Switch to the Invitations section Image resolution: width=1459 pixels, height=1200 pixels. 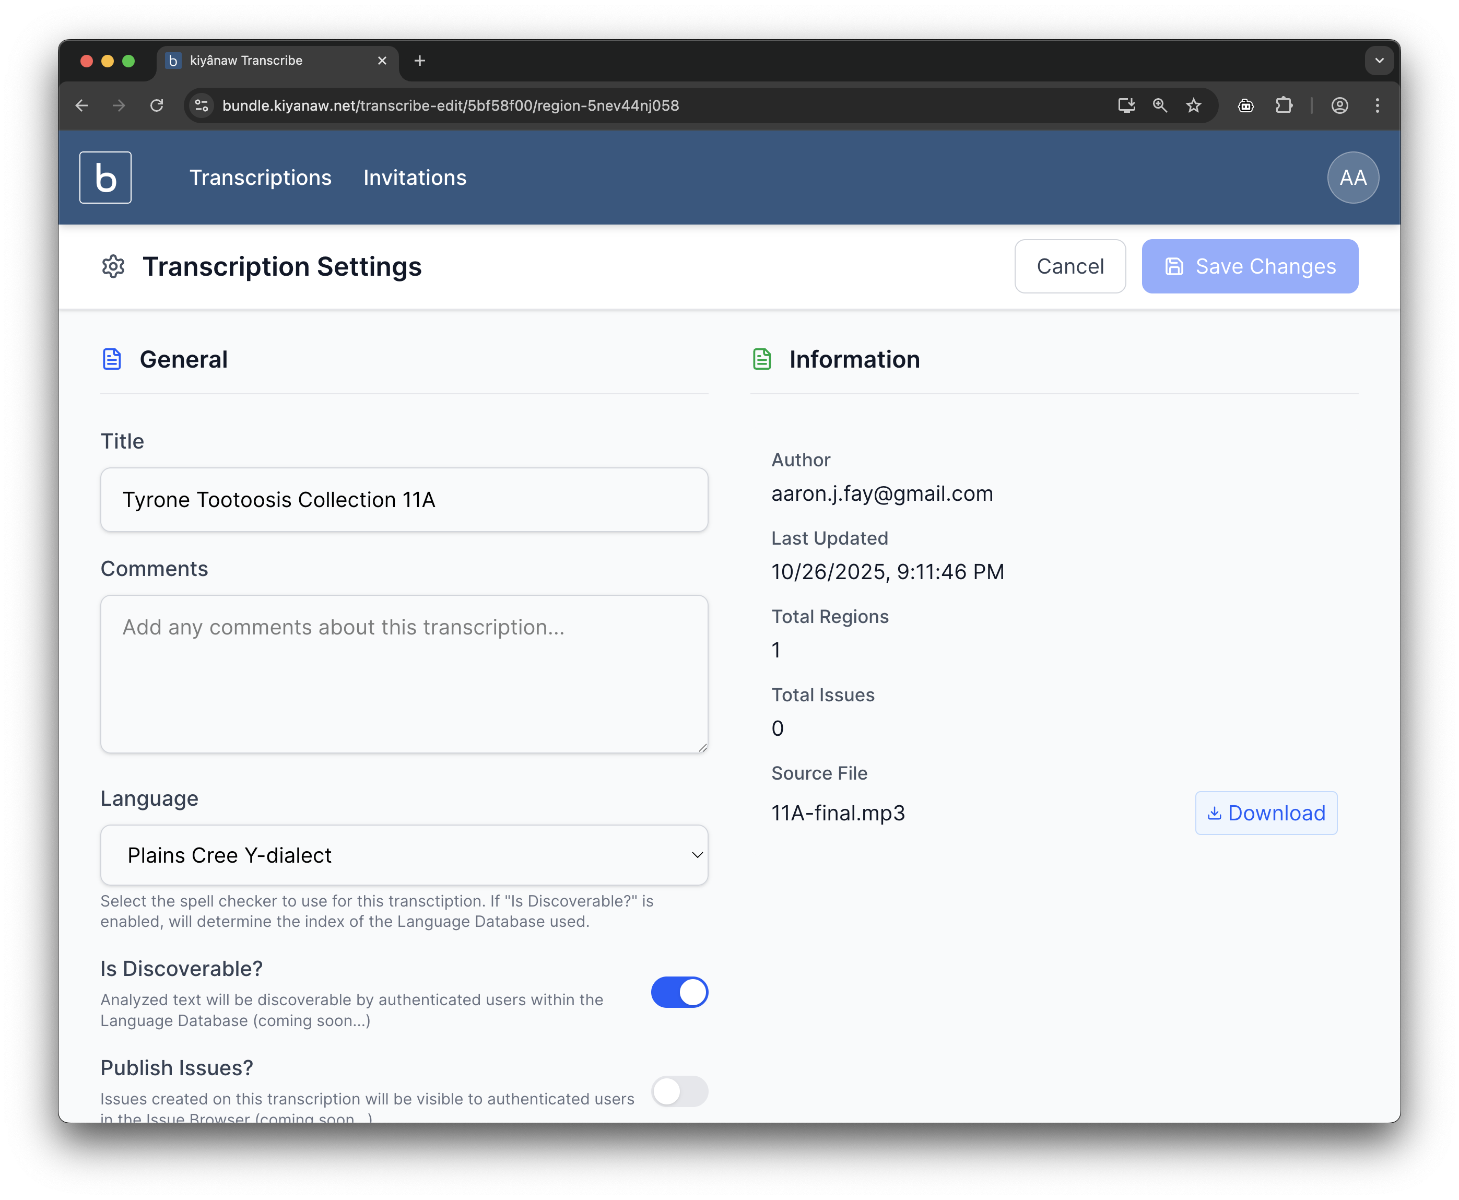click(415, 177)
